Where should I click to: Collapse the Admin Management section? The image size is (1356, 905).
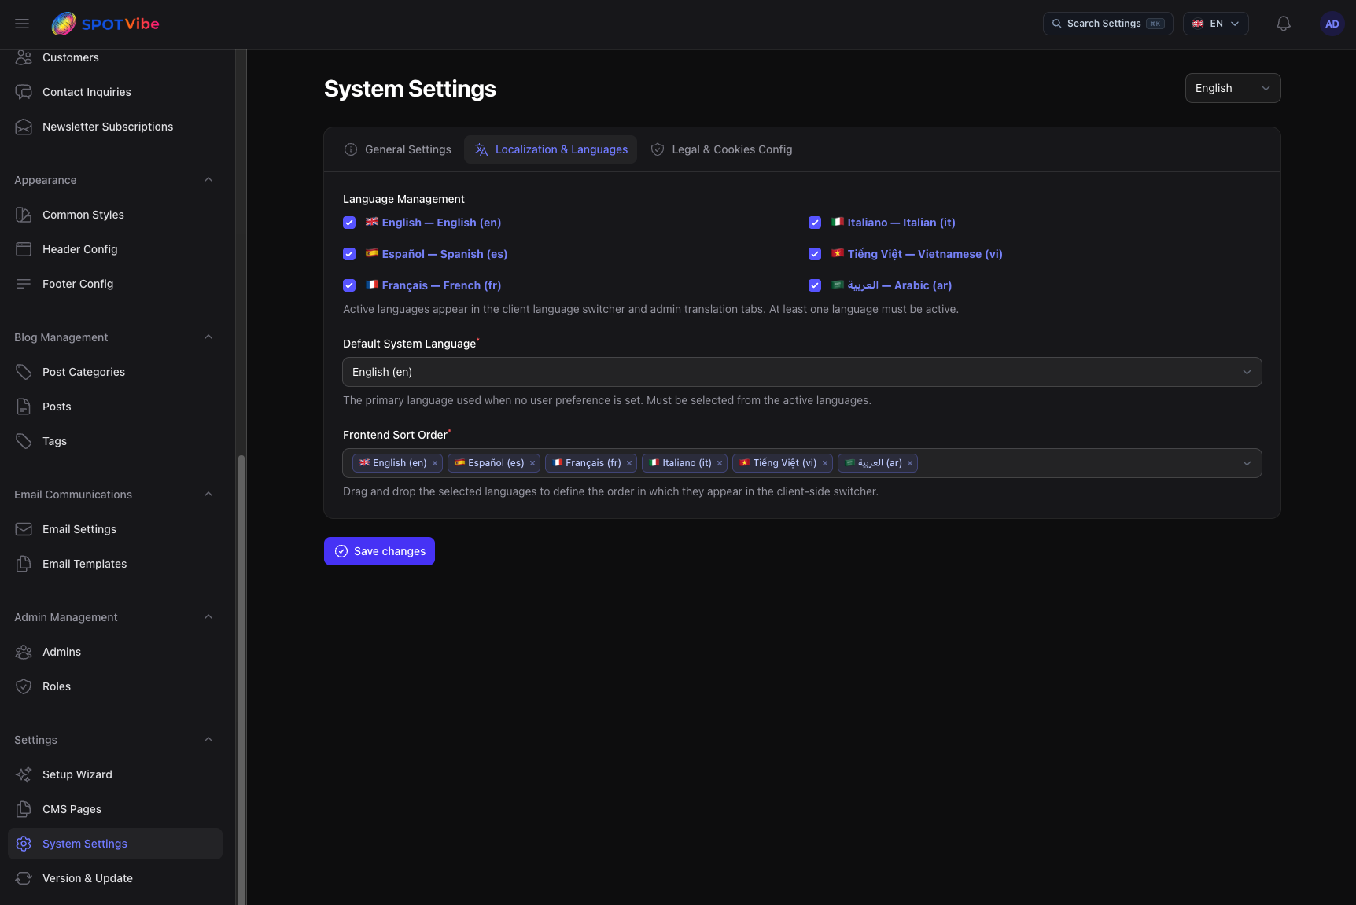point(208,617)
